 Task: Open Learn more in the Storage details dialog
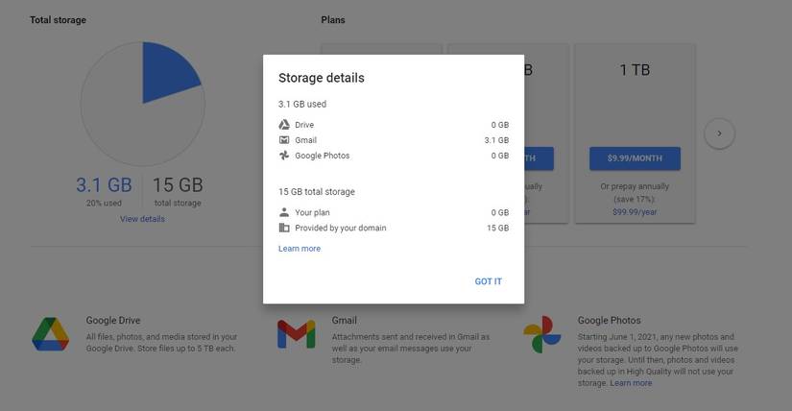click(300, 249)
